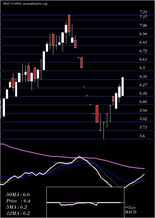Click the 6.27 price axis label

[x=143, y=85]
